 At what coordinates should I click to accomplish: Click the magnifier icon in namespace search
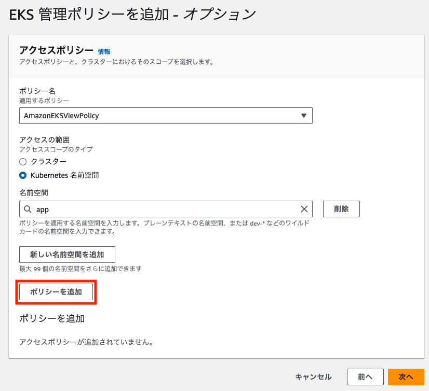pos(29,209)
